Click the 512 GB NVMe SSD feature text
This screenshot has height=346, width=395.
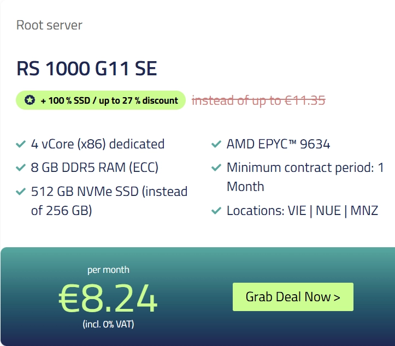(x=109, y=201)
